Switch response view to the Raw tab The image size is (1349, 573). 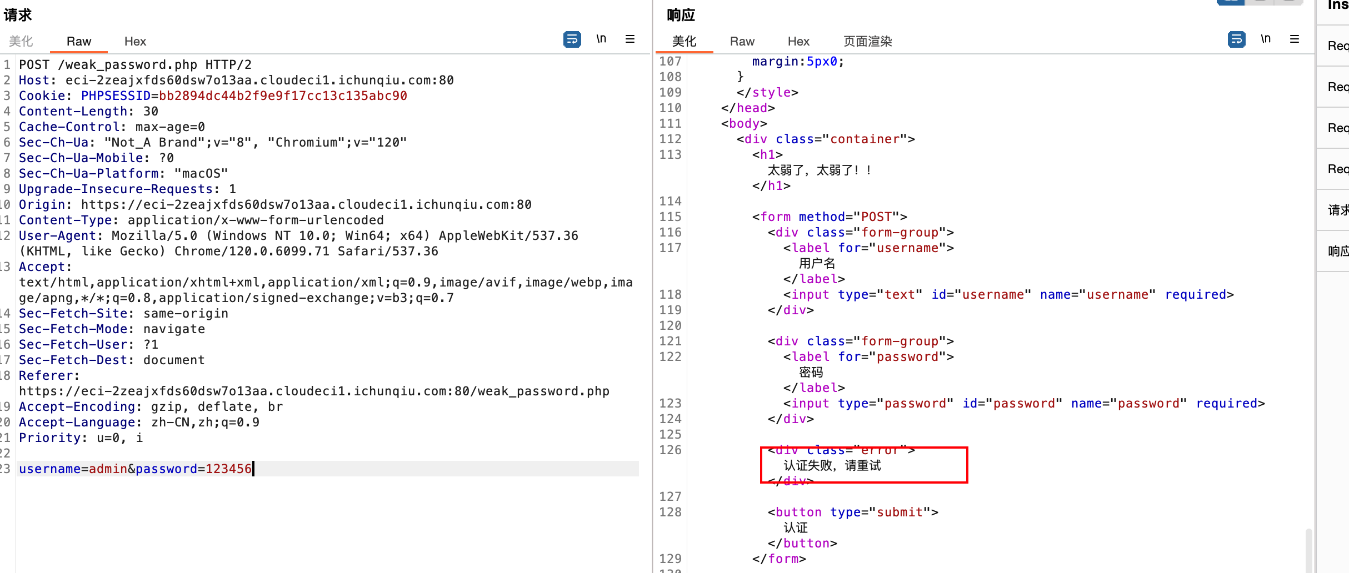click(742, 42)
